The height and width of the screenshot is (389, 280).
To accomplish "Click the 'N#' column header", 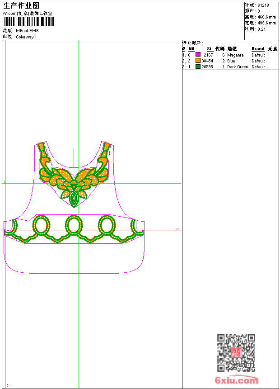I will [191, 49].
